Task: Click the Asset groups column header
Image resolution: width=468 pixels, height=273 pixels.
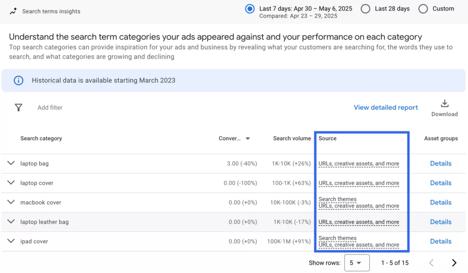Action: coord(441,138)
